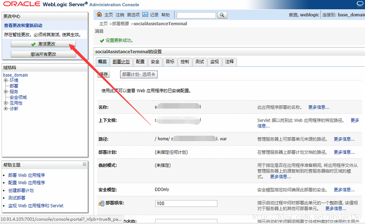Expand the 诊断 tree node
Image resolution: width=365 pixels, height=224 pixels.
tap(5, 109)
